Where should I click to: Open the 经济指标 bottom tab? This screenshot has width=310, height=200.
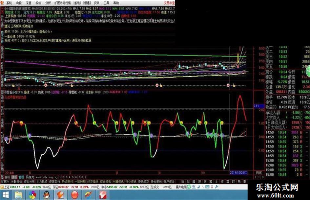(x=93, y=181)
